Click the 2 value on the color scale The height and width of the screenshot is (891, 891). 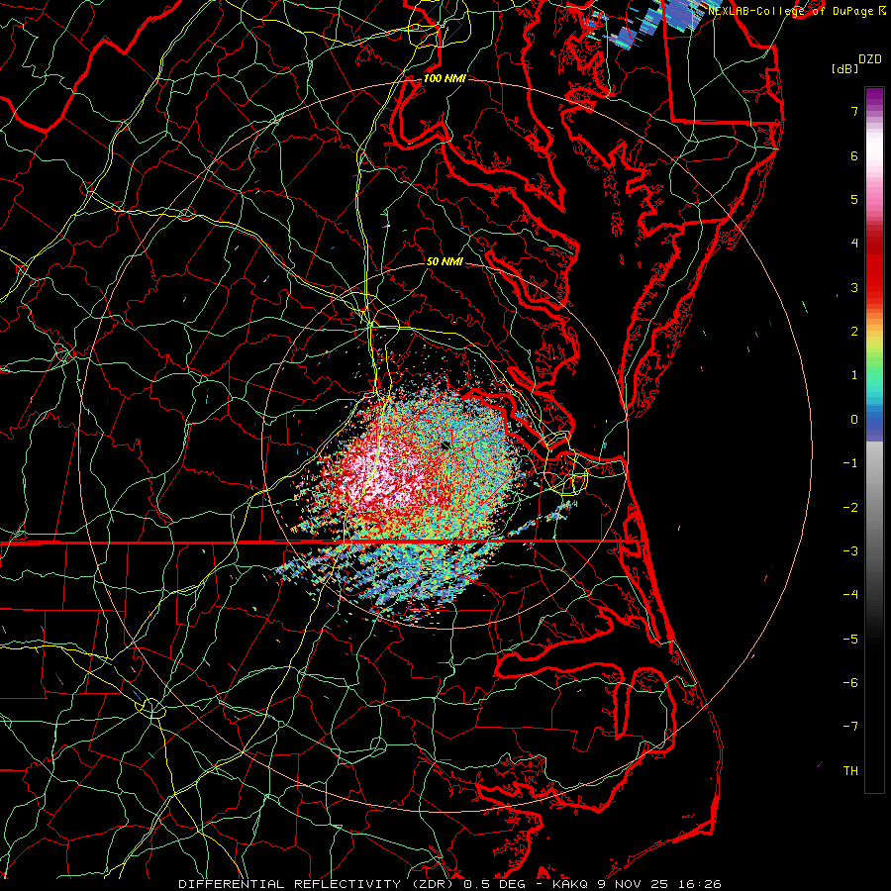854,332
